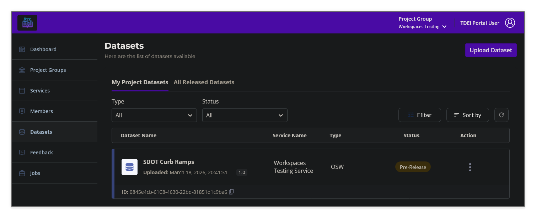Open the user profile icon for TDEI Portal User
536x218 pixels.
tap(510, 22)
